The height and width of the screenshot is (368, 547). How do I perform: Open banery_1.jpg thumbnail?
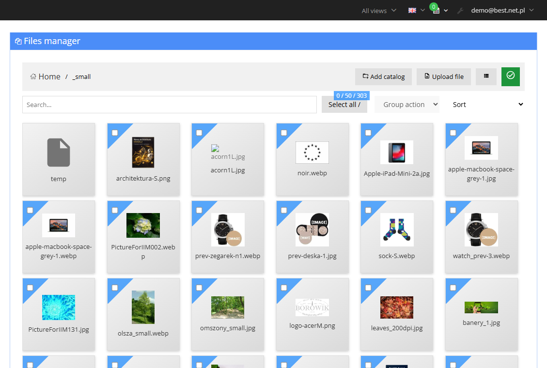(482, 307)
